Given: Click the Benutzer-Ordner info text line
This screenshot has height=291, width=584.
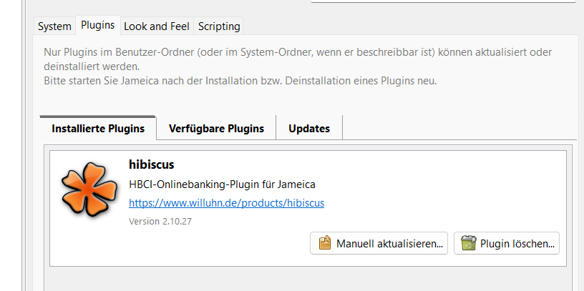Looking at the screenshot, I should tap(297, 52).
